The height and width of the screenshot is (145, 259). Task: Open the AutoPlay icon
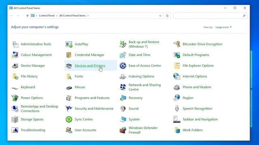tap(69, 44)
